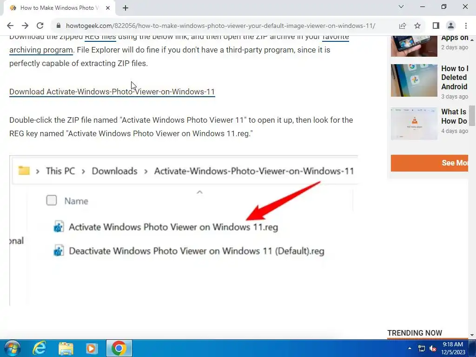This screenshot has width=476, height=357.
Task: Open the tab search dropdown
Action: click(401, 7)
